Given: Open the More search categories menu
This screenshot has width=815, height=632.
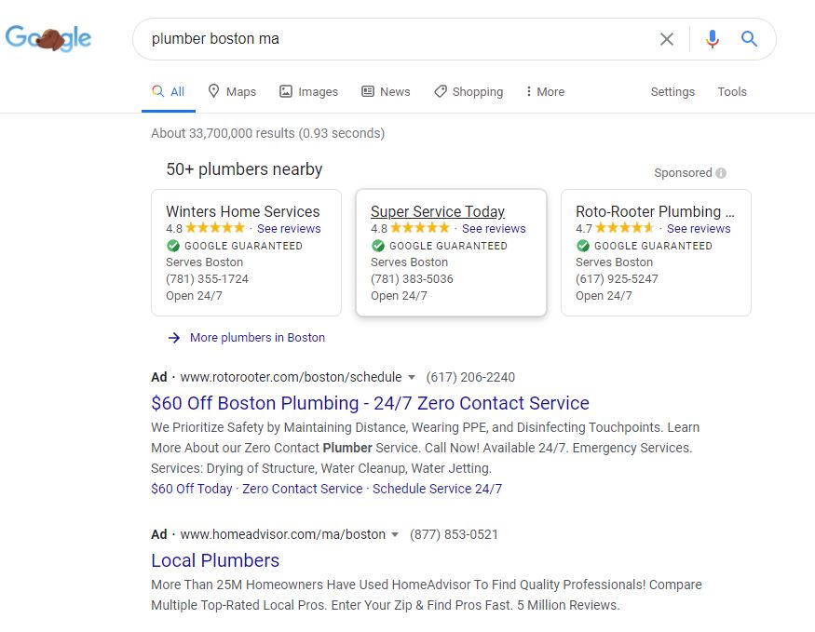Looking at the screenshot, I should [x=545, y=92].
